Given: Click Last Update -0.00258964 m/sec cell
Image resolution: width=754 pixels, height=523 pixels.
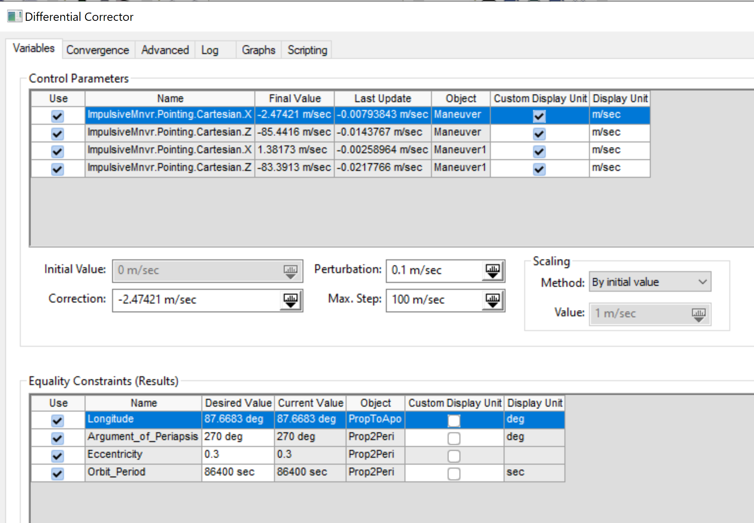Looking at the screenshot, I should [x=383, y=150].
